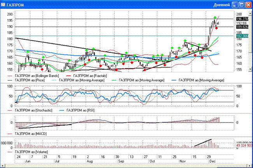This screenshot has height=168, width=253.
Task: Select the ГАЗПРОМ ao [Price] legend entry
Action: (x=26, y=80)
